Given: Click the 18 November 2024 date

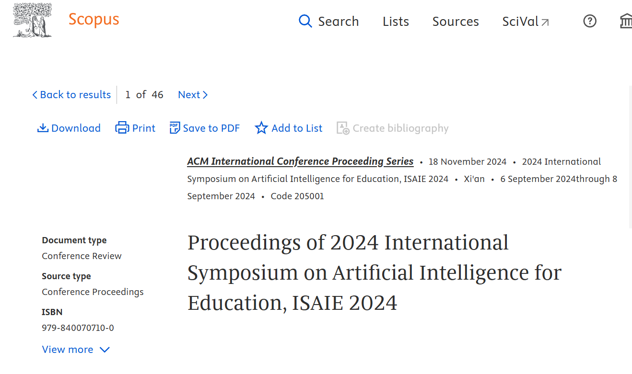Looking at the screenshot, I should (x=468, y=162).
